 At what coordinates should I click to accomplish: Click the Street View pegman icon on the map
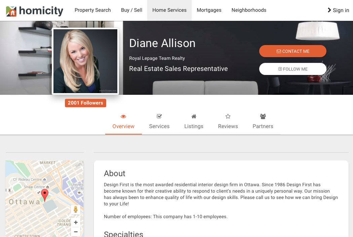(76, 209)
